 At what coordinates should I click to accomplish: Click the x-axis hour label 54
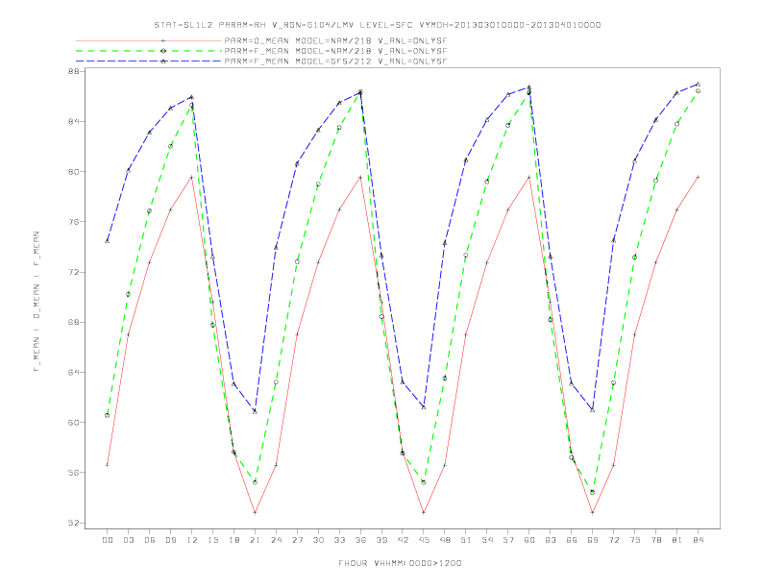tap(487, 540)
